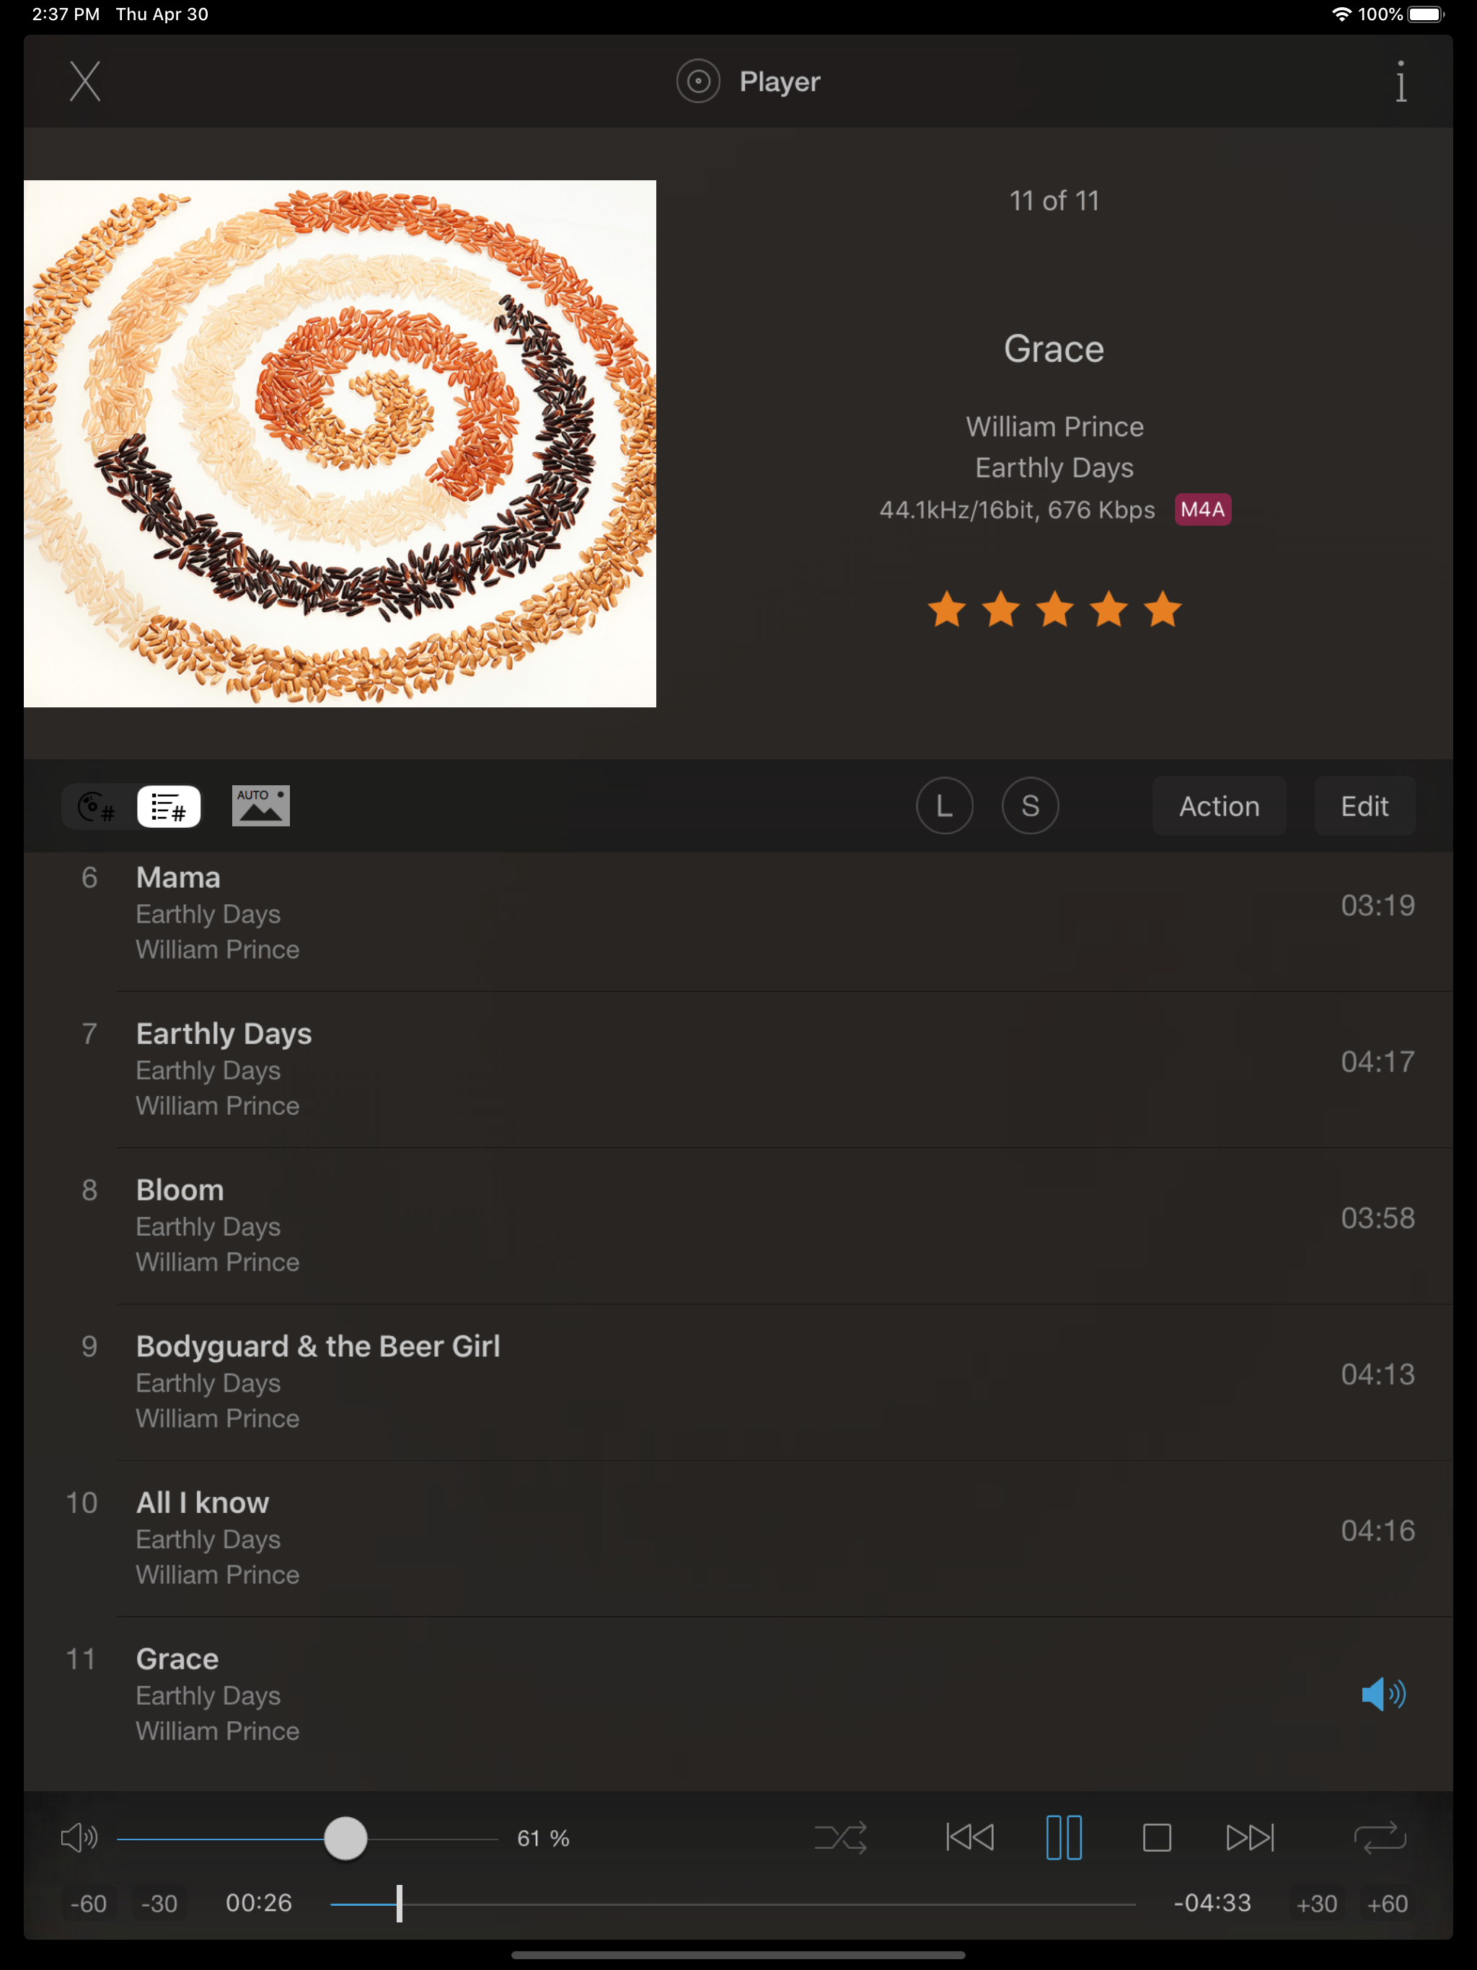Viewport: 1477px width, 1970px height.
Task: Click the circled L button
Action: (x=944, y=806)
